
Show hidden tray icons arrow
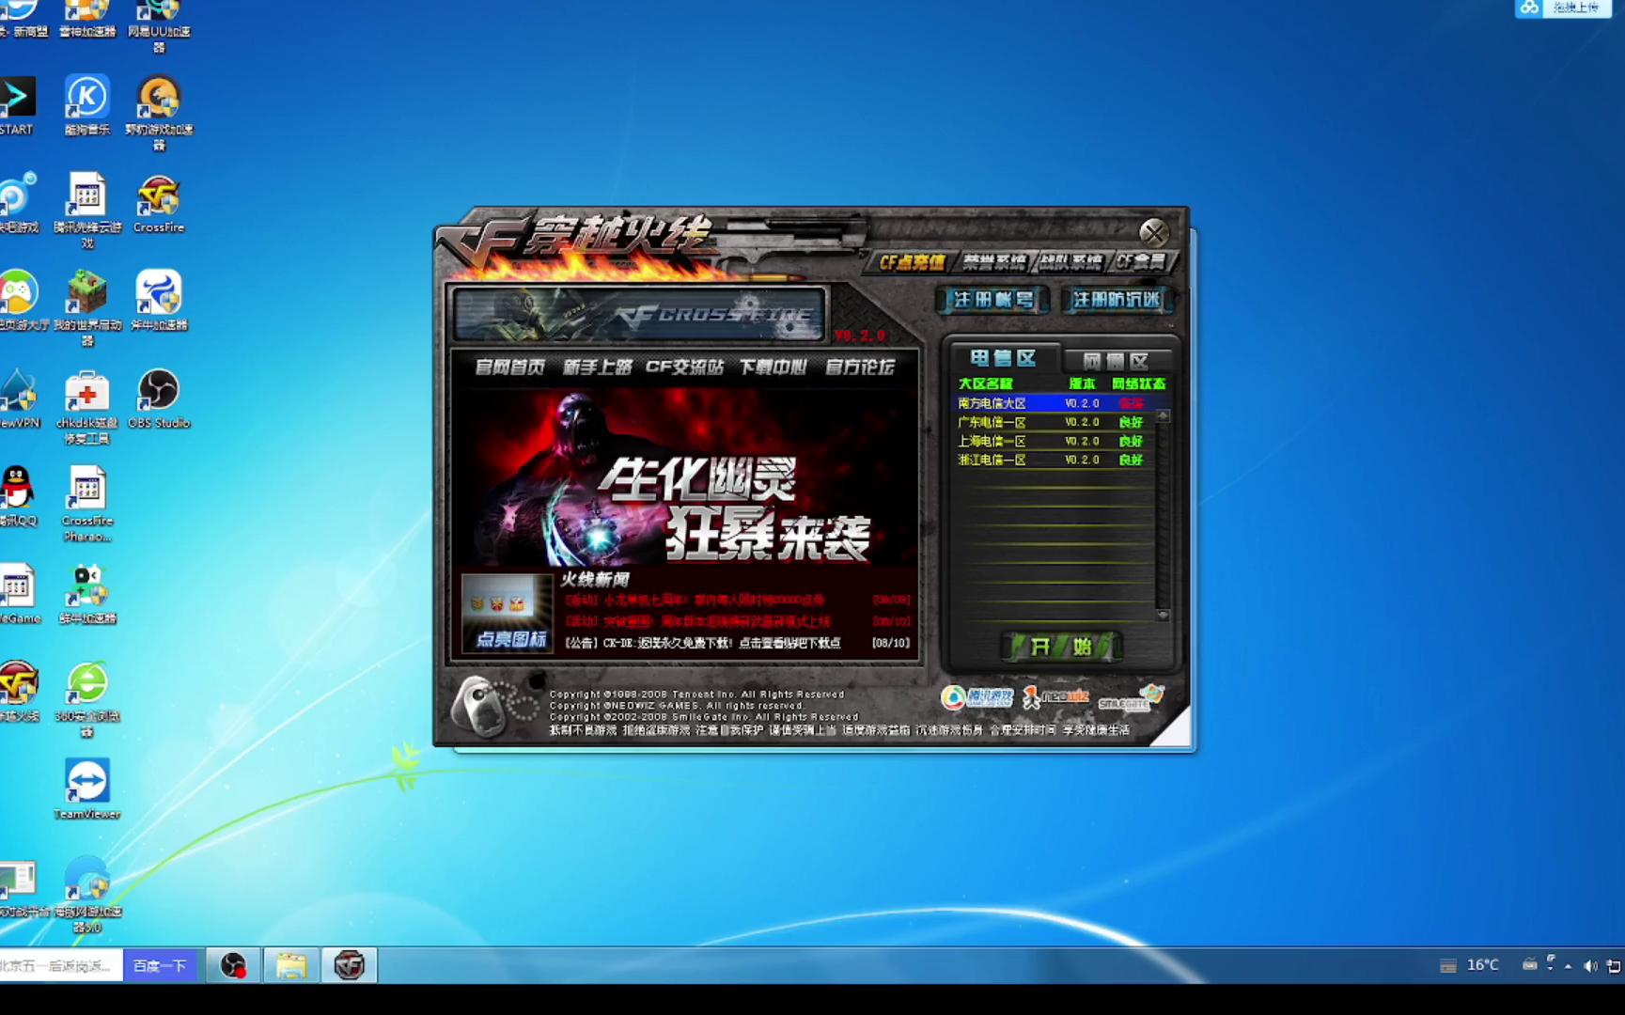(1568, 966)
